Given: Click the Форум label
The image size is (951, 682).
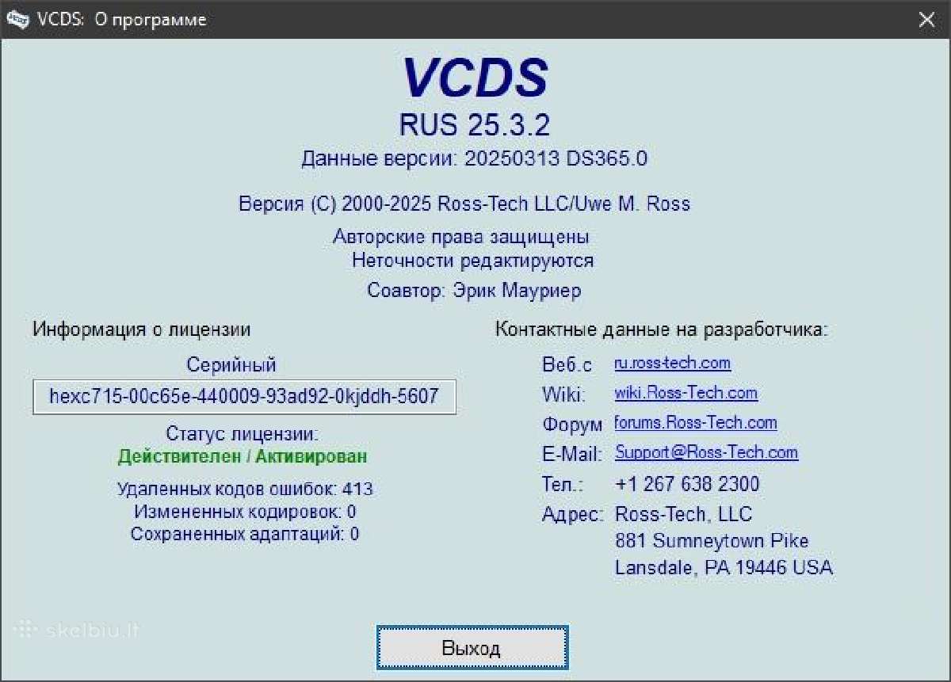Looking at the screenshot, I should click(x=572, y=425).
